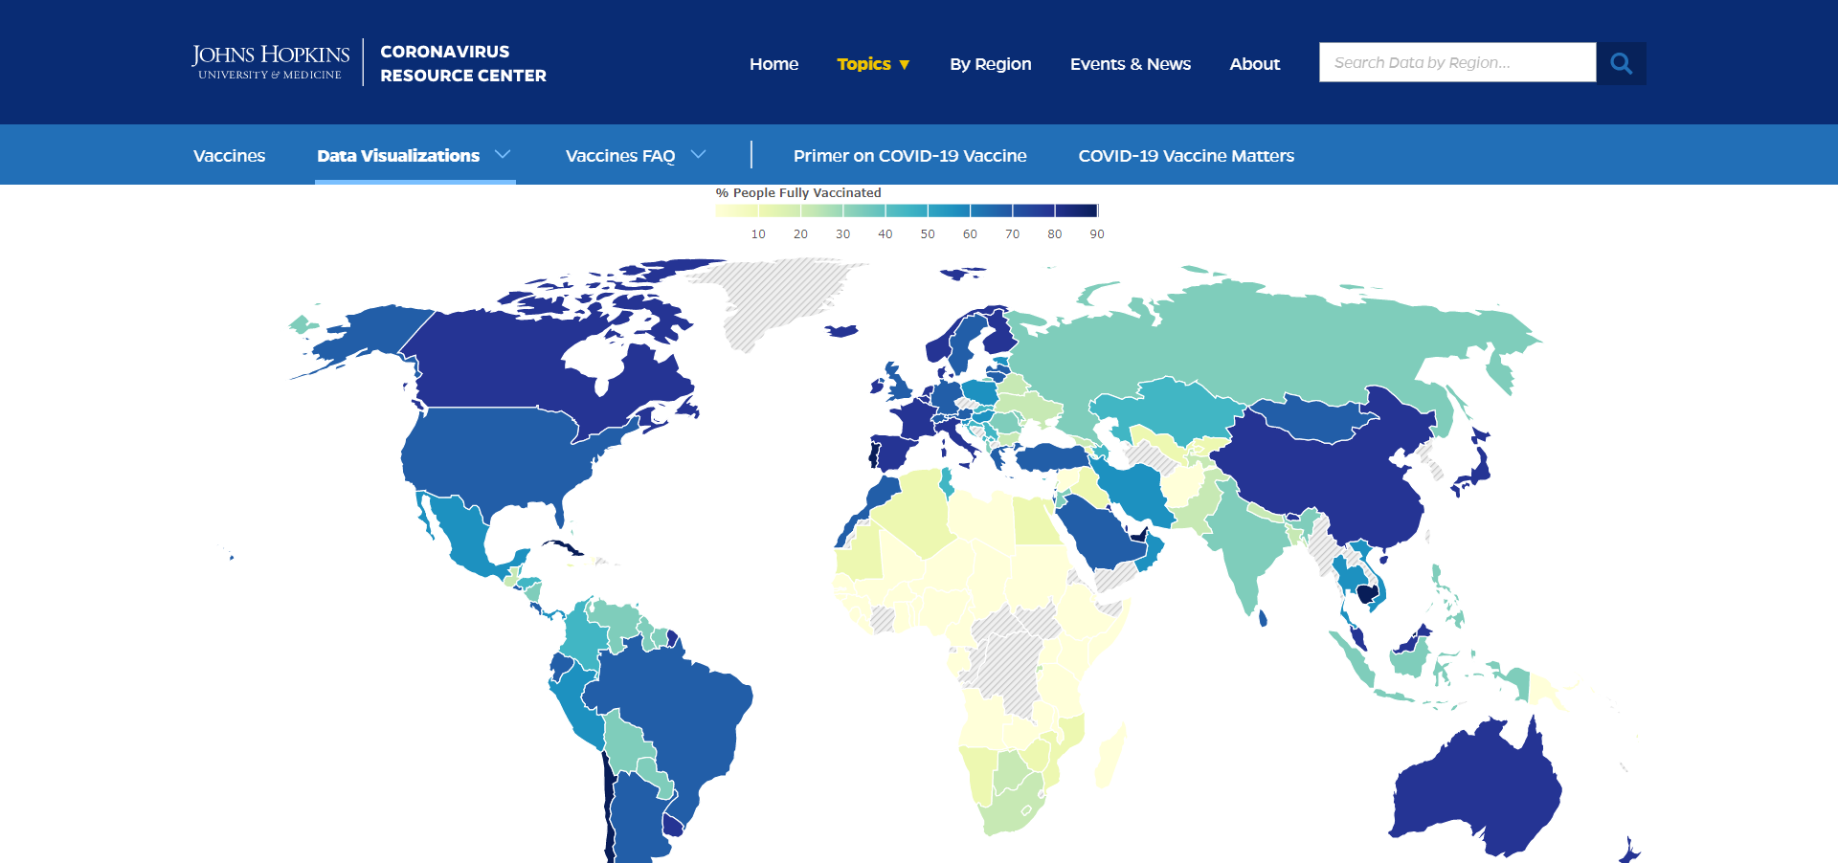Screen dimensions: 1838x863
Task: Click the lightest yellow legend color segment
Action: pyautogui.click(x=736, y=210)
